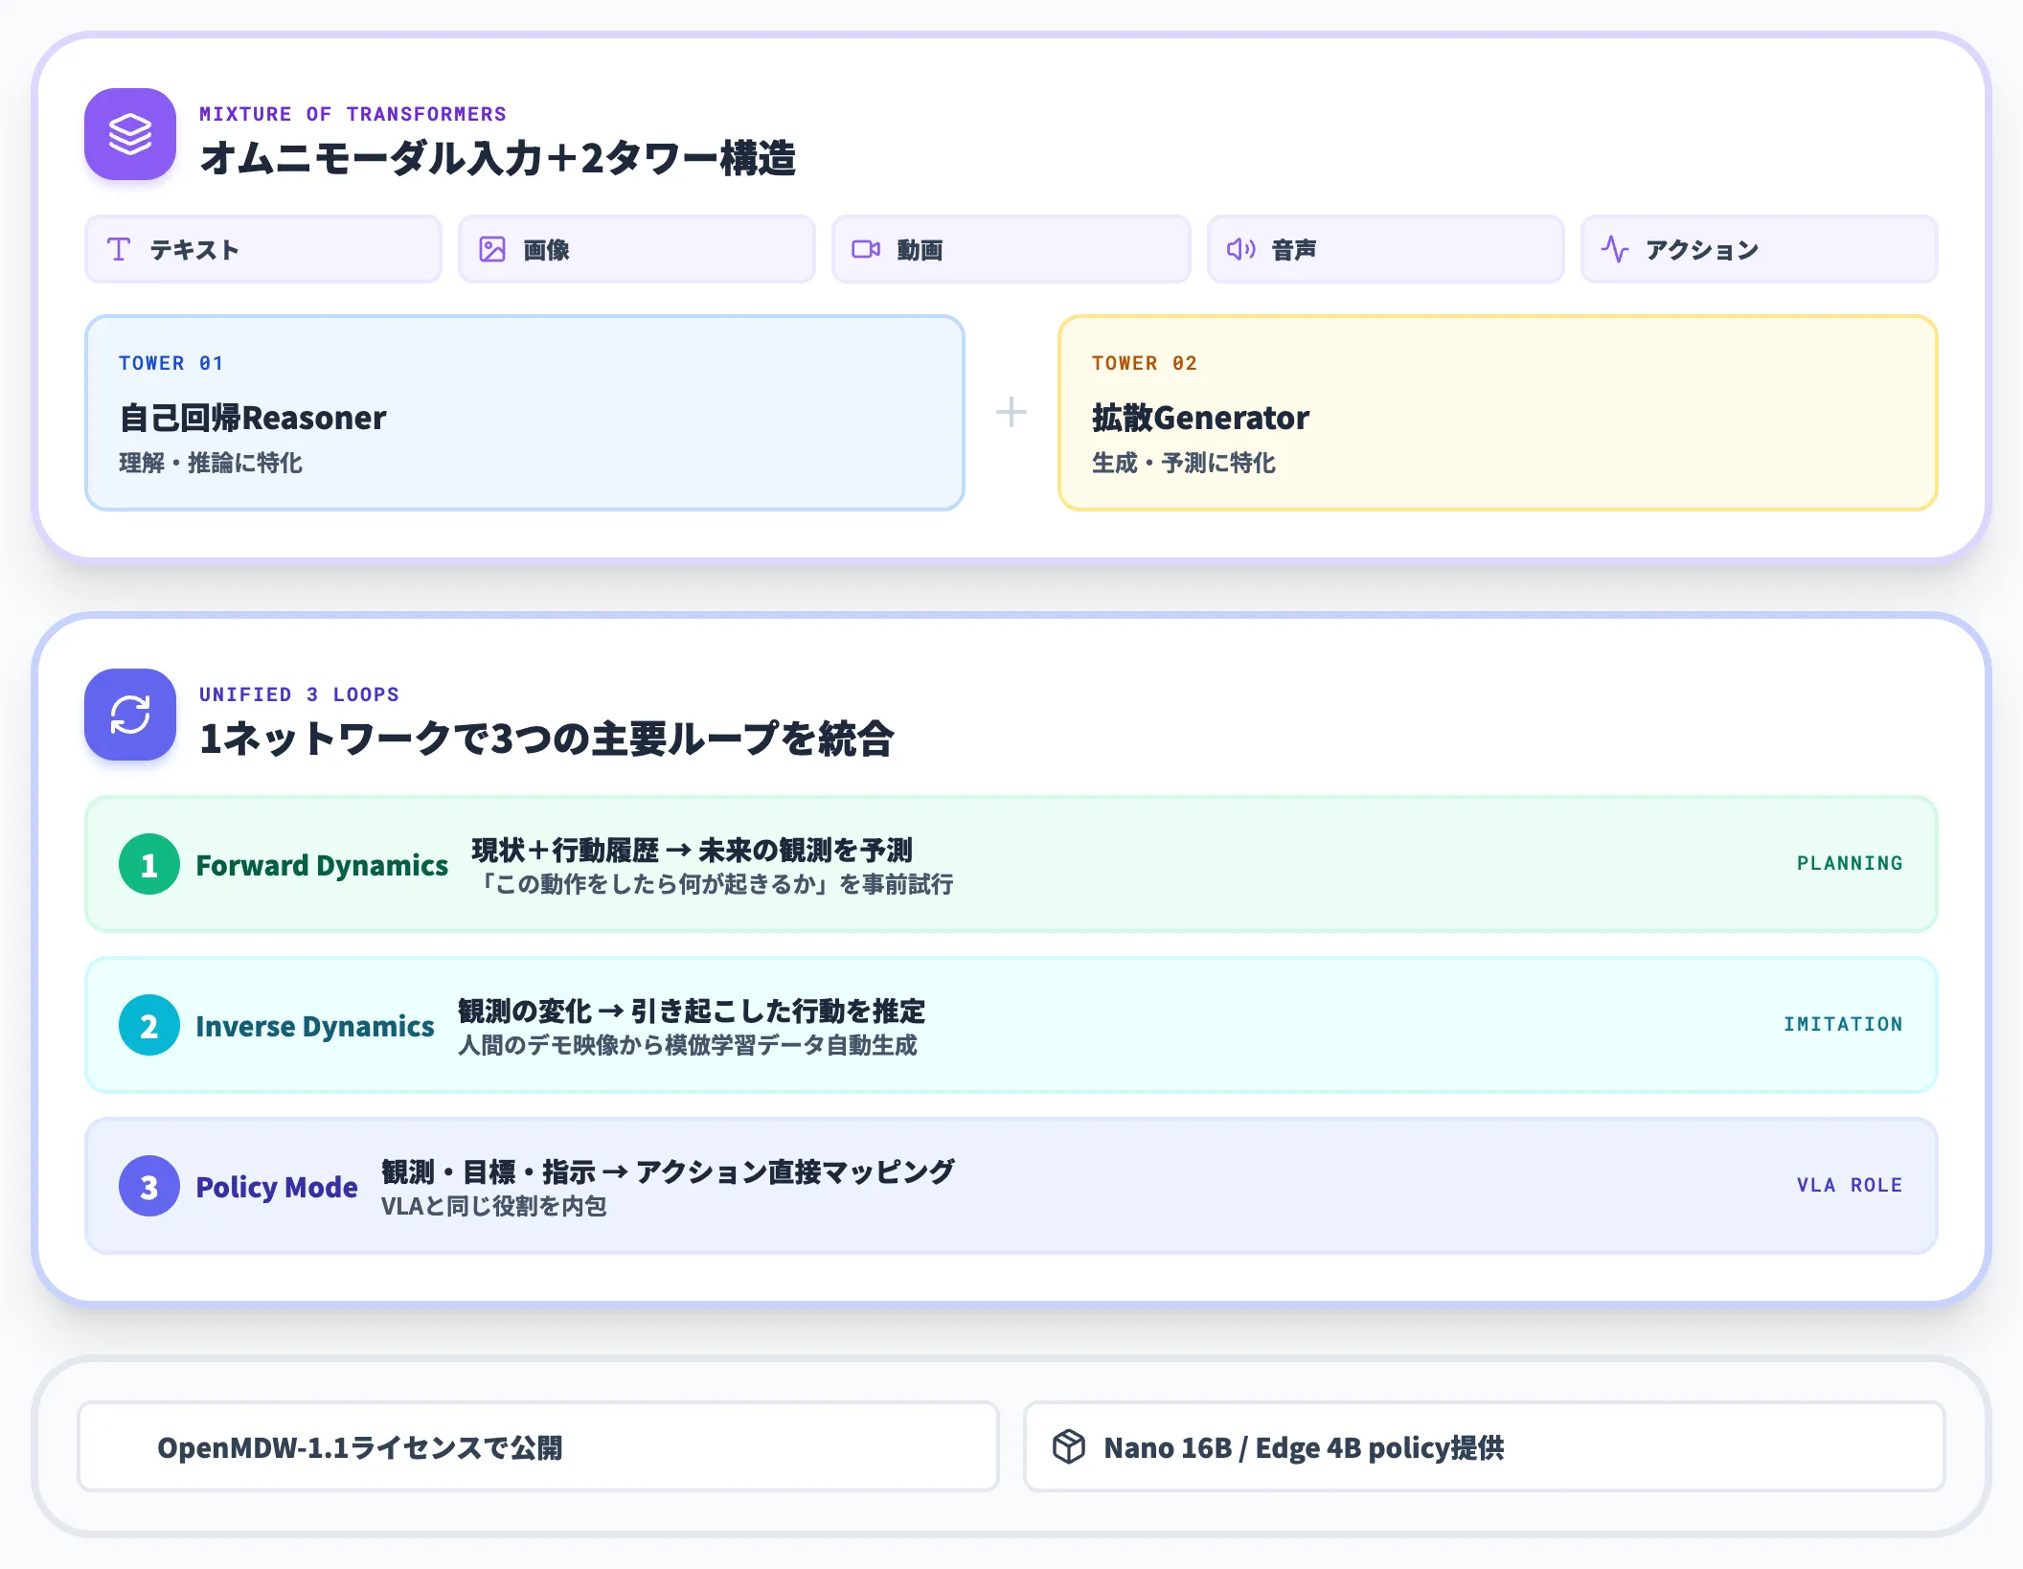The height and width of the screenshot is (1569, 2023).
Task: Select the アクション modality chip
Action: (x=1760, y=250)
